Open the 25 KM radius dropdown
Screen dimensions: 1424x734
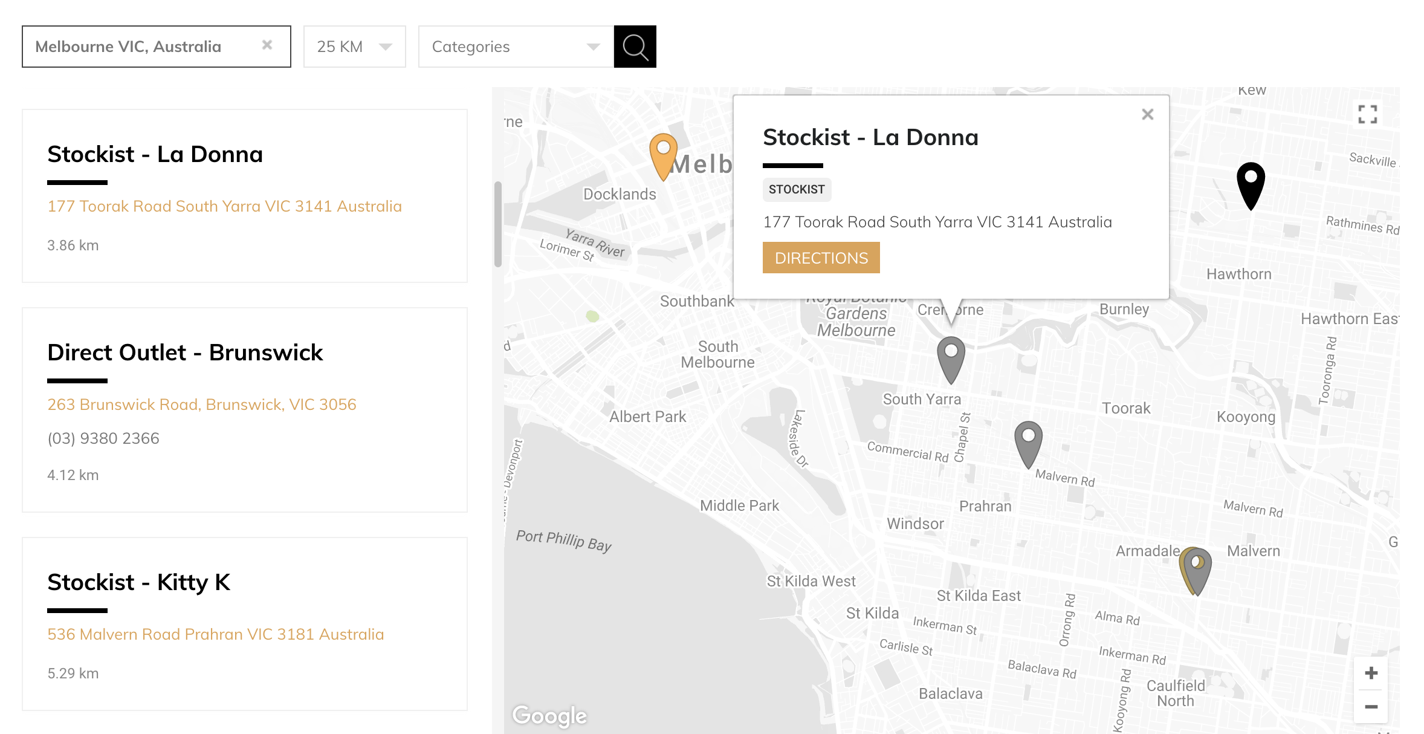tap(354, 46)
